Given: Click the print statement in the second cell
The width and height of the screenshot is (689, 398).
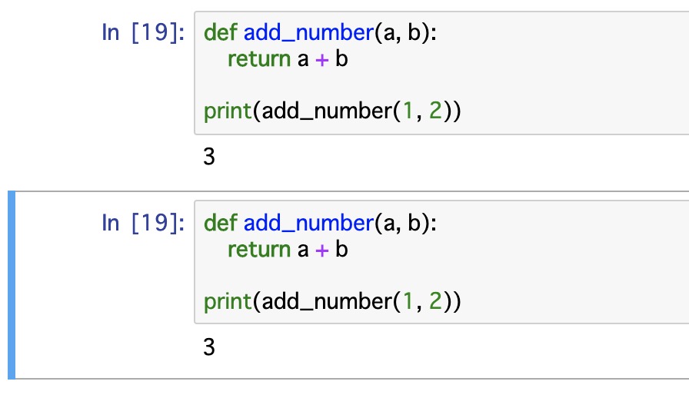Looking at the screenshot, I should pyautogui.click(x=332, y=301).
